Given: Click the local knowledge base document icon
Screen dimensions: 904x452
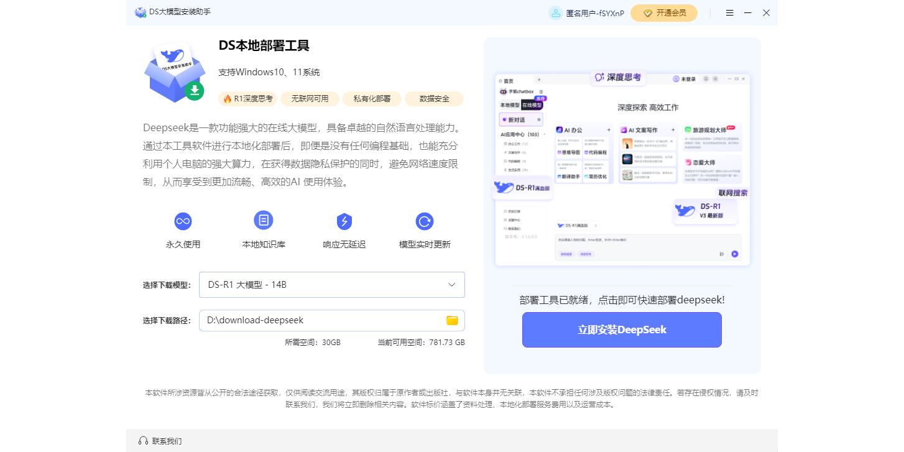Looking at the screenshot, I should [x=264, y=220].
